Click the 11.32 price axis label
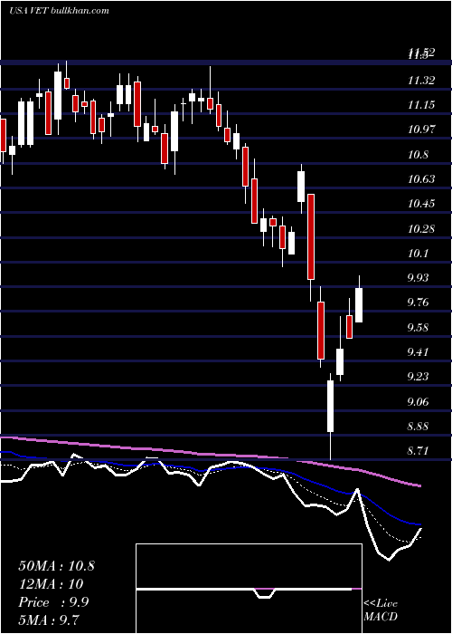 (421, 81)
